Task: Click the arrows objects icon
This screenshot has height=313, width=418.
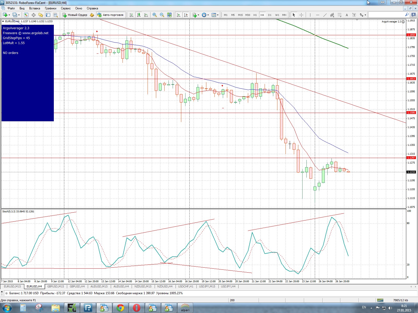Action: pos(362,15)
